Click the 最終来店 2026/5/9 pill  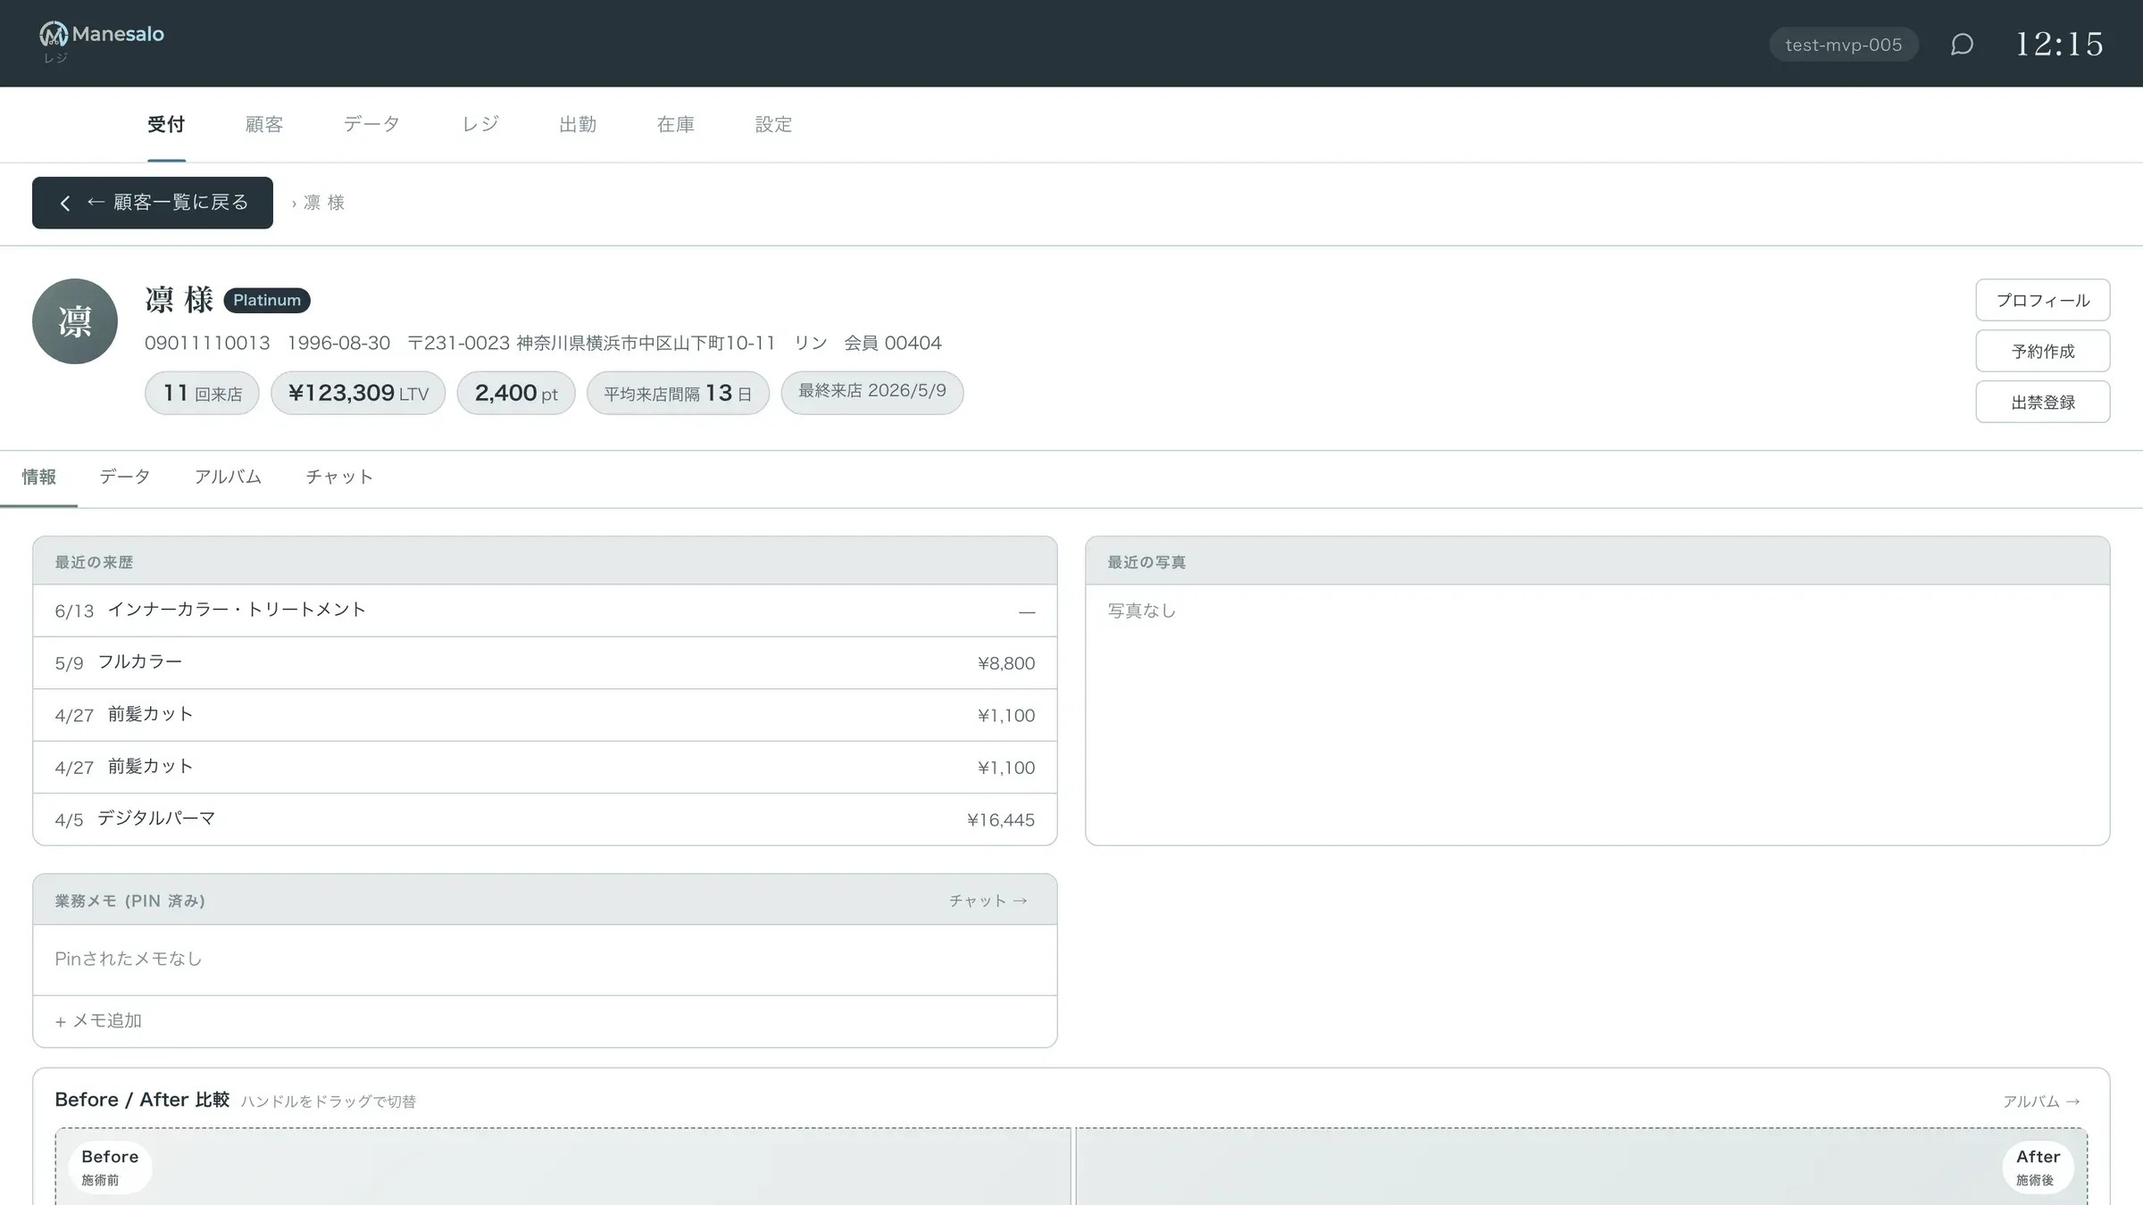[x=872, y=393]
